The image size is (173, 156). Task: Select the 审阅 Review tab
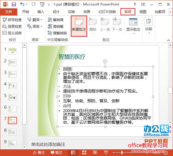click(128, 12)
